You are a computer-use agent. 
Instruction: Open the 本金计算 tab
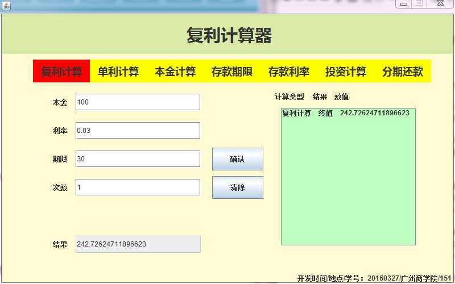click(x=175, y=71)
